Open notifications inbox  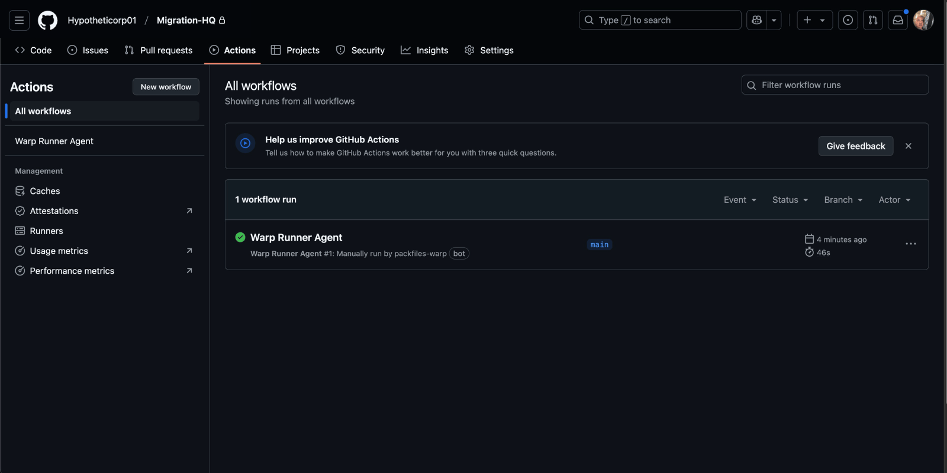point(898,20)
